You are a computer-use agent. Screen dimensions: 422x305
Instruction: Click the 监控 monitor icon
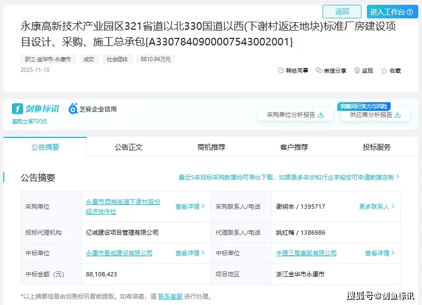click(x=357, y=70)
